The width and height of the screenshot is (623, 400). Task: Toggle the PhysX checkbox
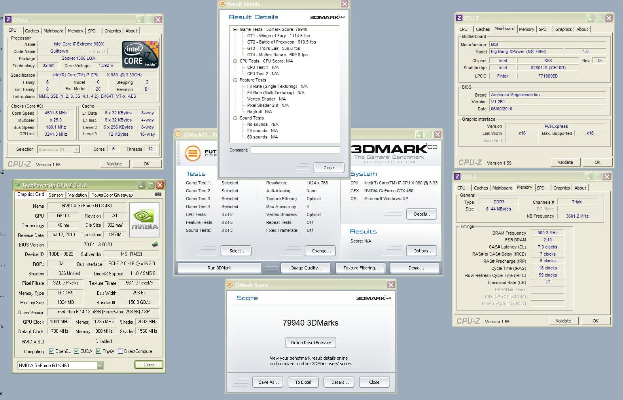coord(98,351)
